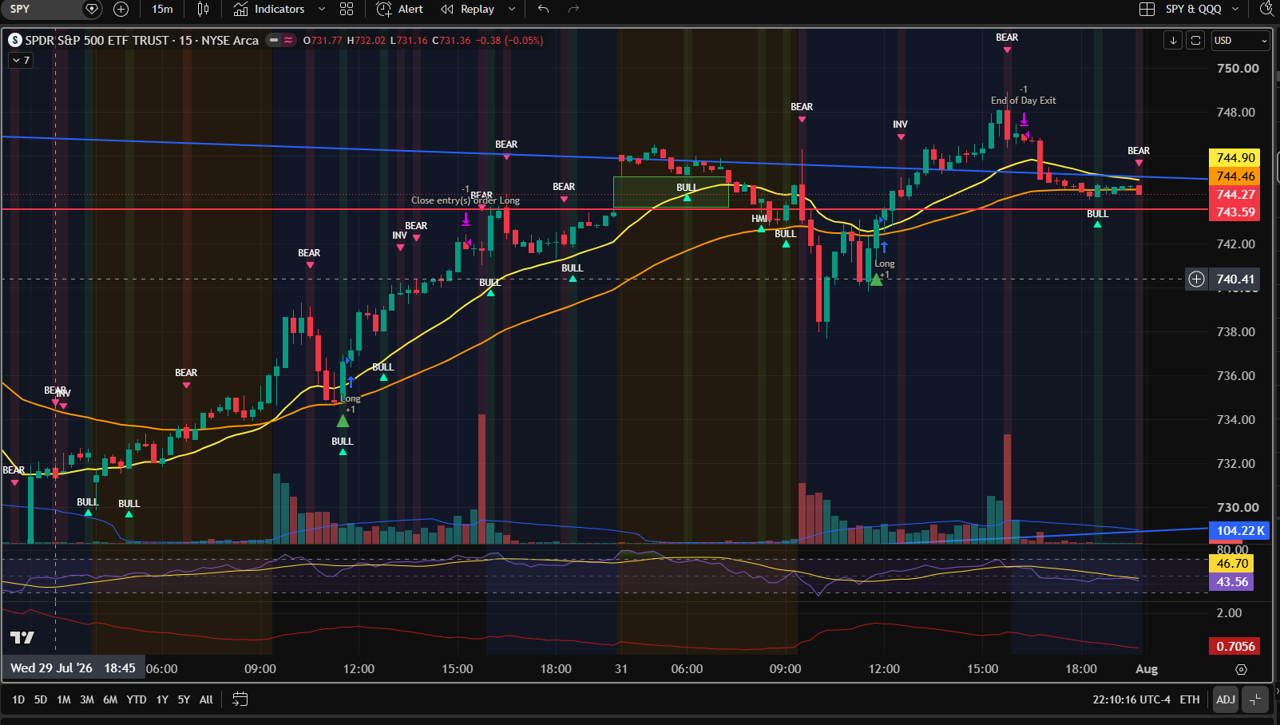Select the 5Y date range

[184, 699]
